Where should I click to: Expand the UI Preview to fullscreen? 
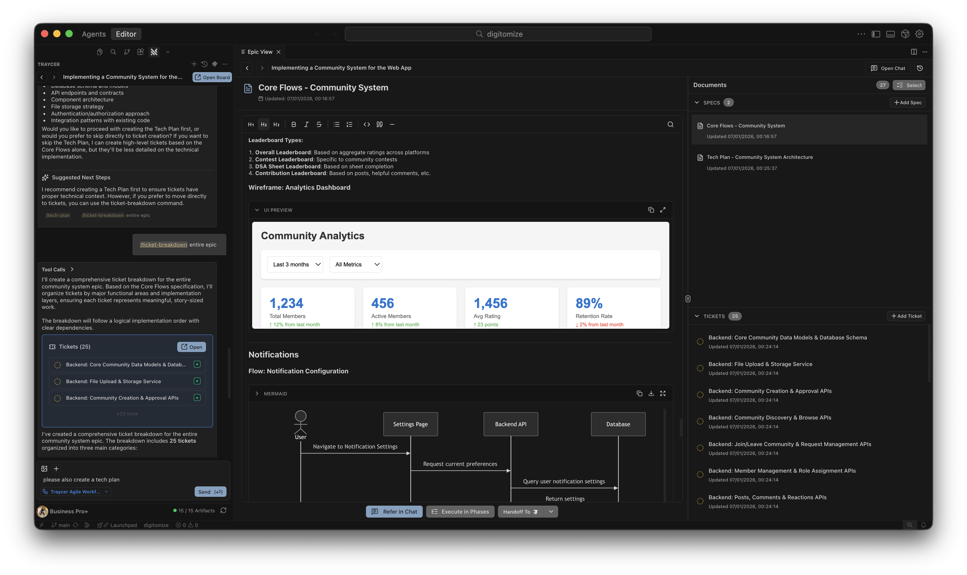point(663,210)
